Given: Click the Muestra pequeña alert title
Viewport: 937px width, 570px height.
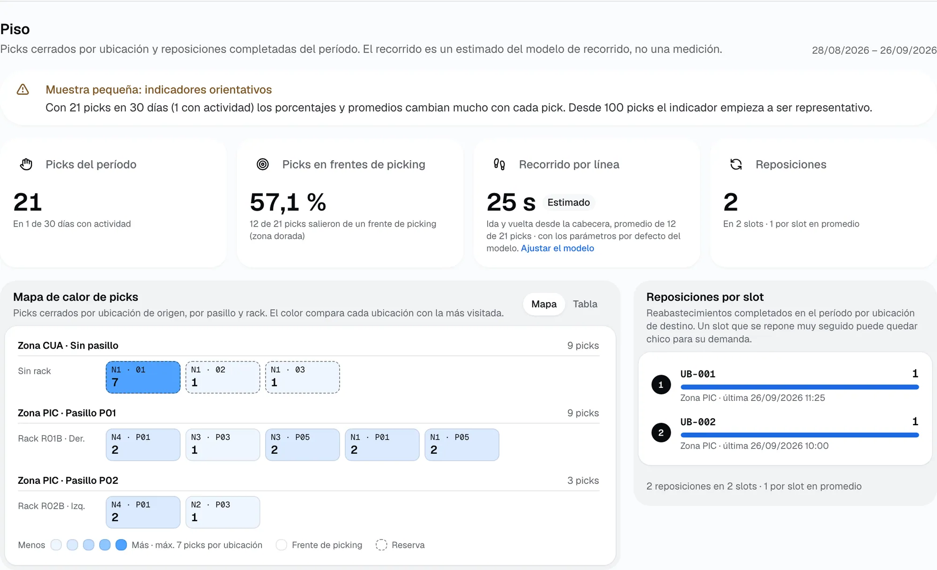Looking at the screenshot, I should click(x=159, y=89).
